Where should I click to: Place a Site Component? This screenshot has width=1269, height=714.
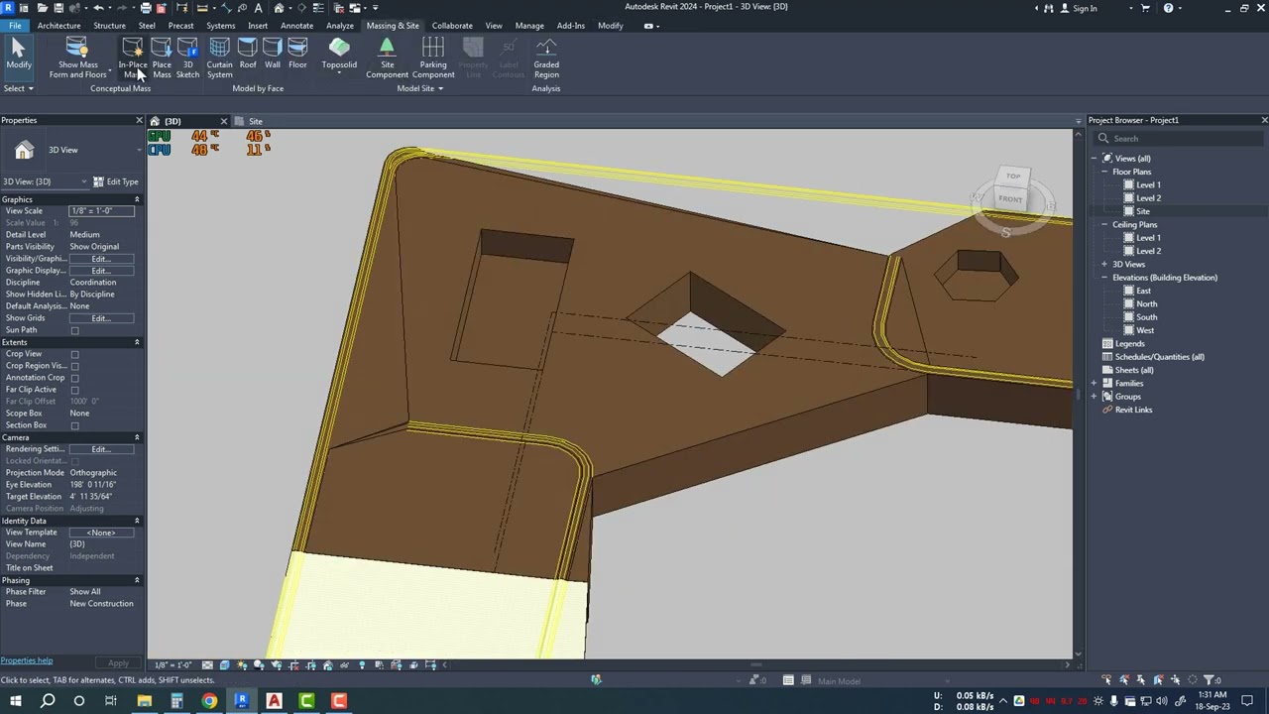click(387, 59)
